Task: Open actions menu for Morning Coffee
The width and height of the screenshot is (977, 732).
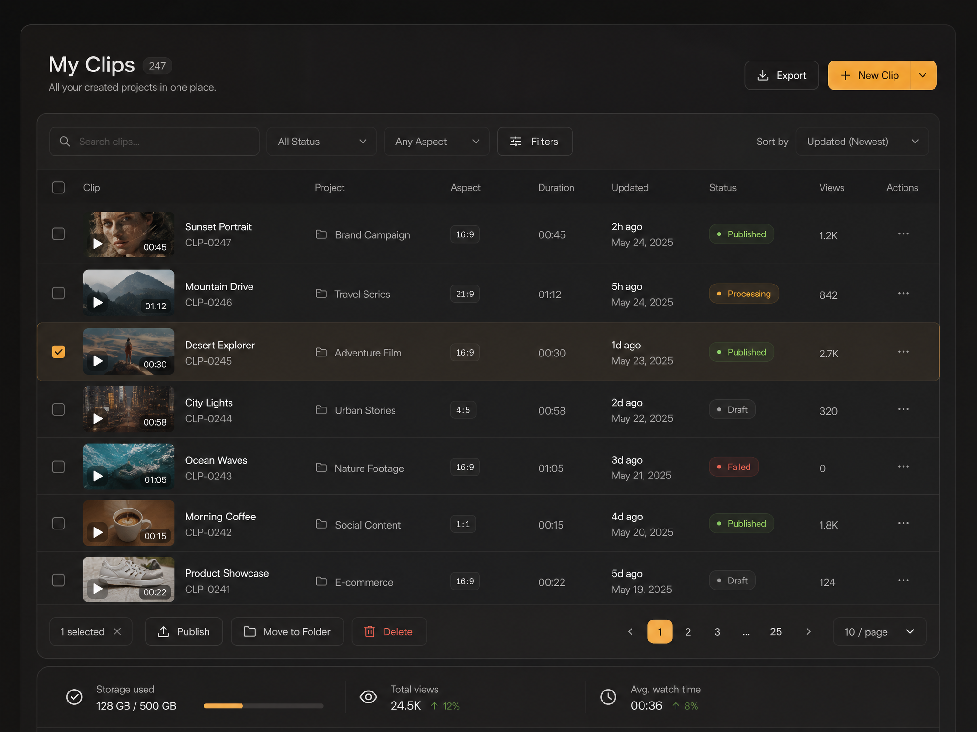Action: pos(903,523)
